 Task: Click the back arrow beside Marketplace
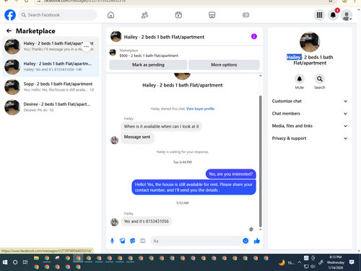9,31
